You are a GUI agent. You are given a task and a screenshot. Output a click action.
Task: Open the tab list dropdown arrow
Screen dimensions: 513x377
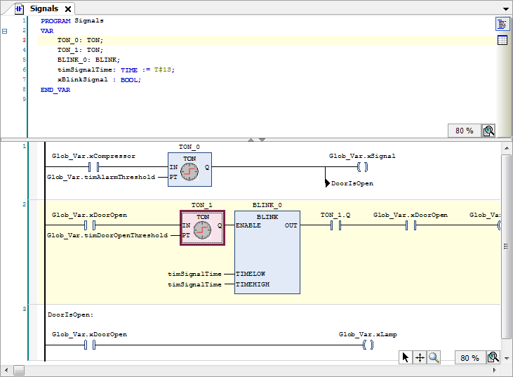(x=506, y=9)
